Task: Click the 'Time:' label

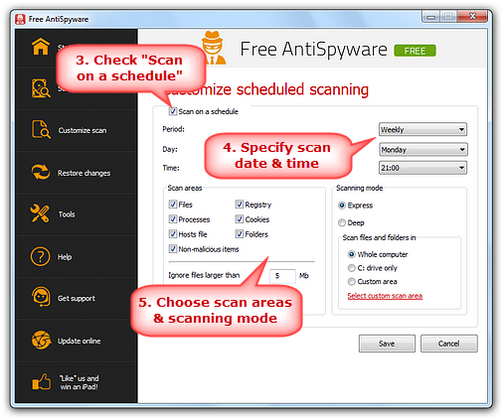Action: click(x=171, y=168)
